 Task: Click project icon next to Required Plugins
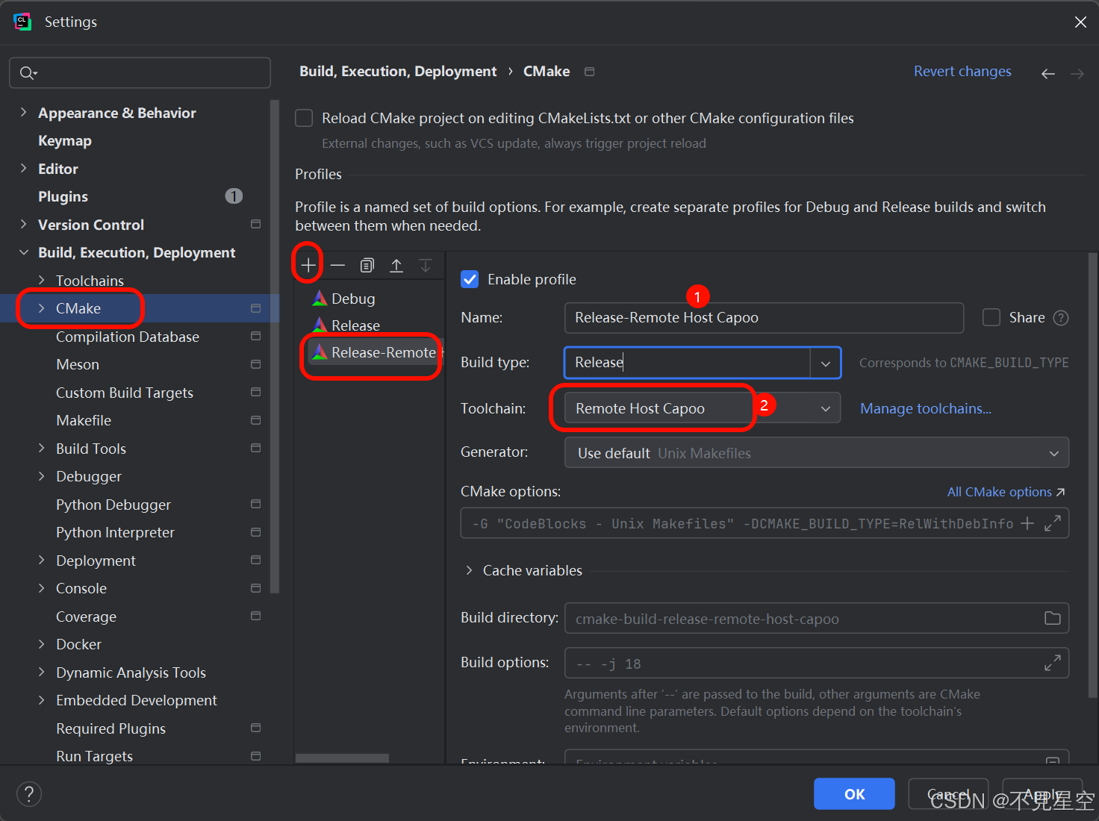click(255, 728)
